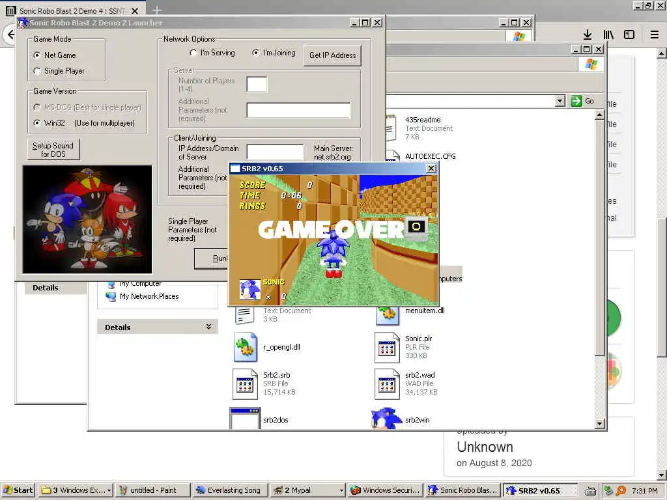Click the launcher title bar Sonic icon
Screen dimensions: 667x500
(23, 23)
